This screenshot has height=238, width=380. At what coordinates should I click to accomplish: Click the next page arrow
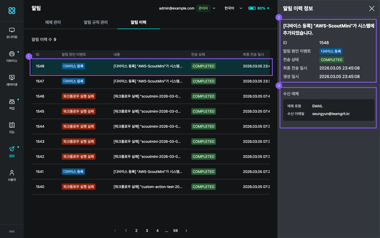(x=186, y=231)
